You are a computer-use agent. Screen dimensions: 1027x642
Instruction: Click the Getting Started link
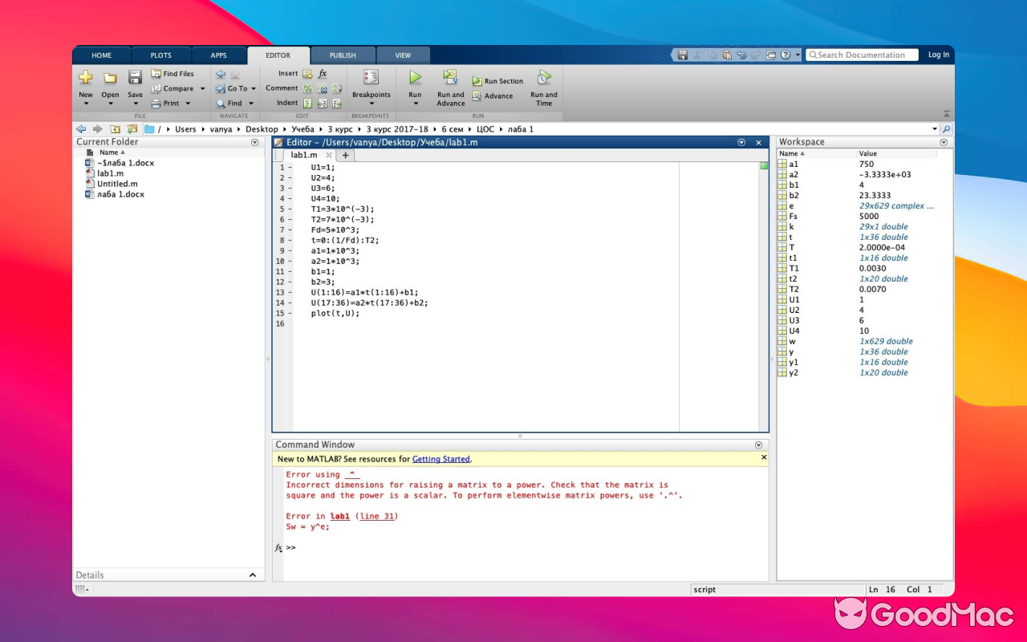[x=440, y=458]
